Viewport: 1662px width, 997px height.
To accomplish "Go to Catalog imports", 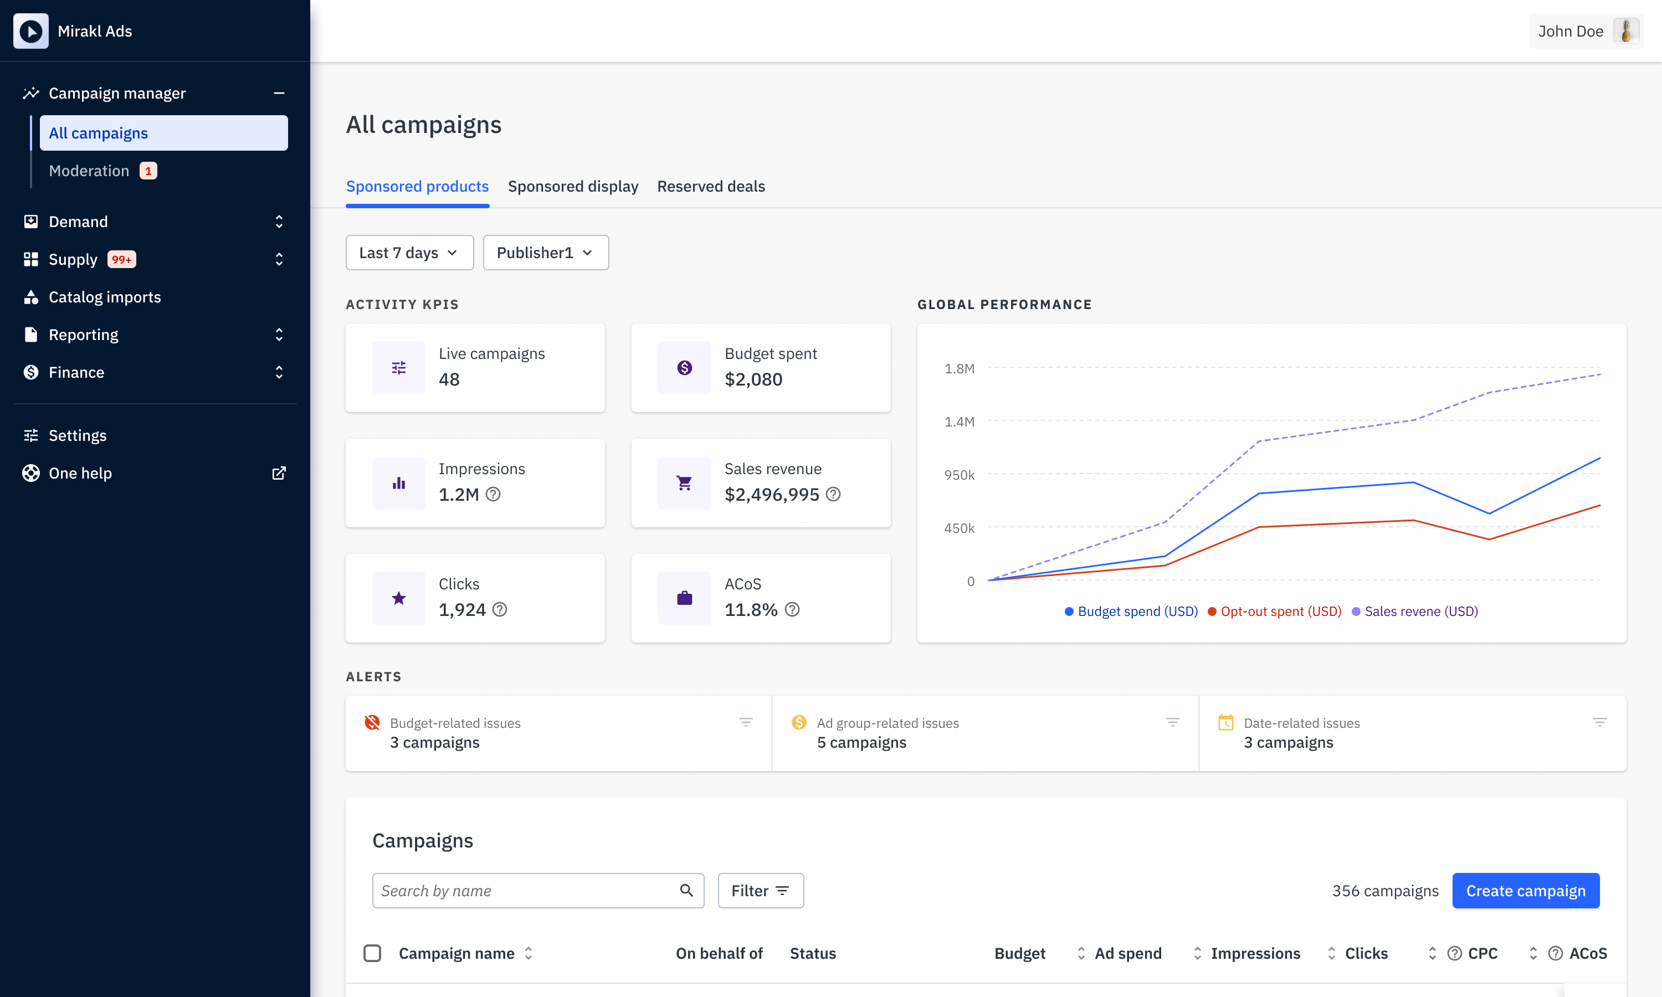I will click(x=105, y=297).
